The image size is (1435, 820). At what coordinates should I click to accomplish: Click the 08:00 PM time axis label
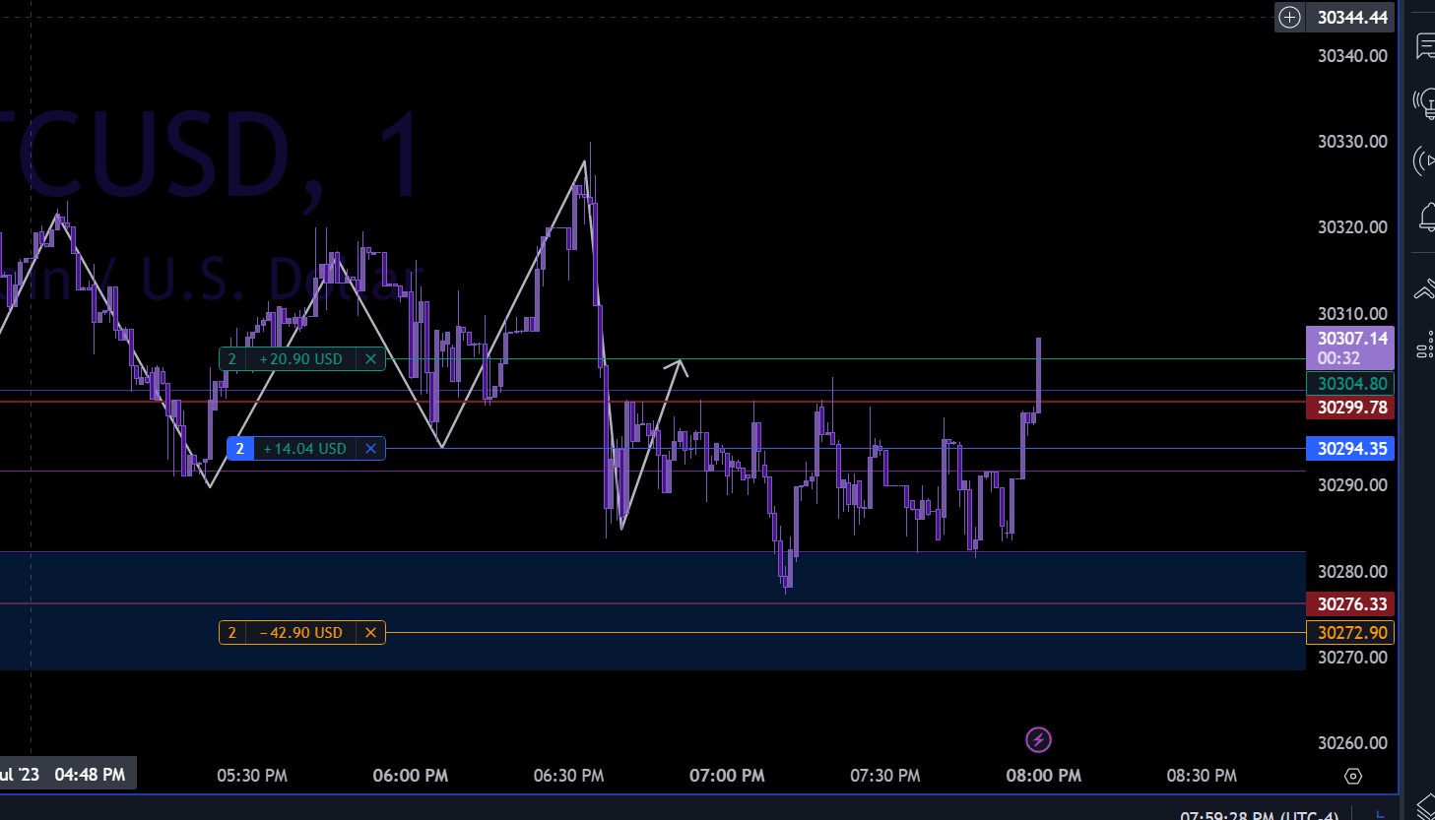point(1044,776)
